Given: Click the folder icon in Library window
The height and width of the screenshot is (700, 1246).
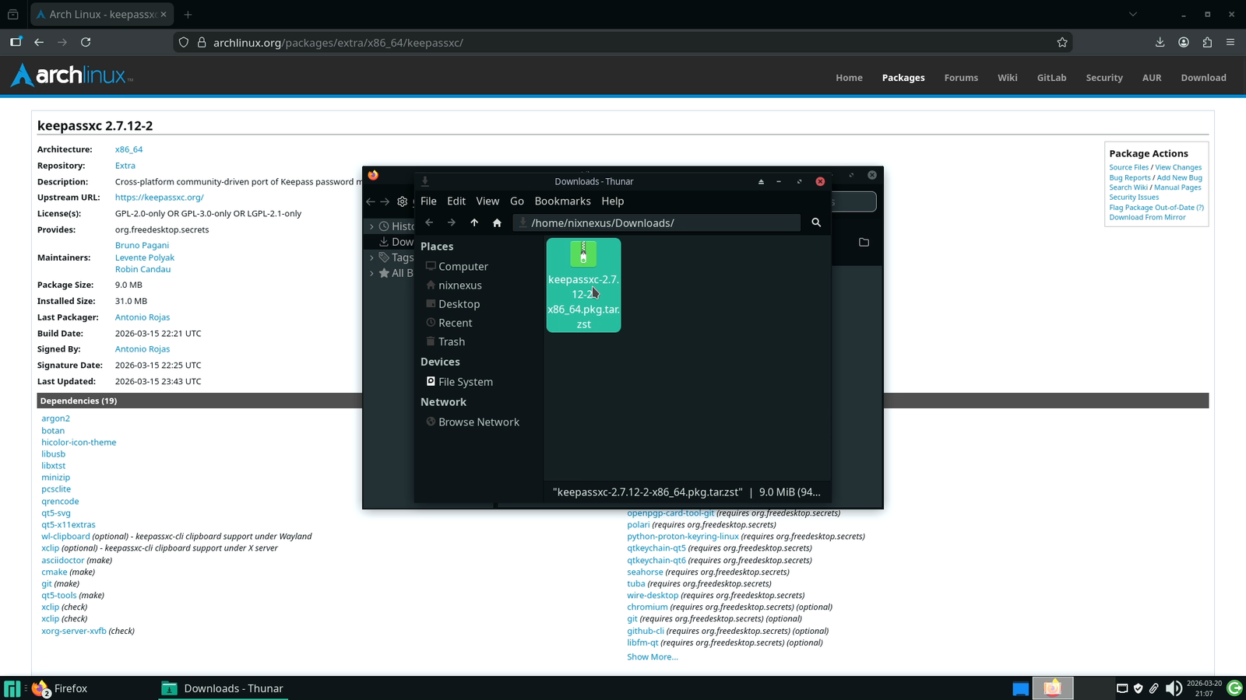Looking at the screenshot, I should point(864,242).
